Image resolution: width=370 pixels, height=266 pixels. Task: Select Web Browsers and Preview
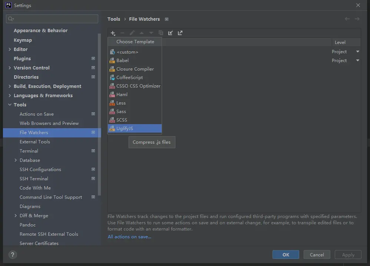[x=49, y=123]
